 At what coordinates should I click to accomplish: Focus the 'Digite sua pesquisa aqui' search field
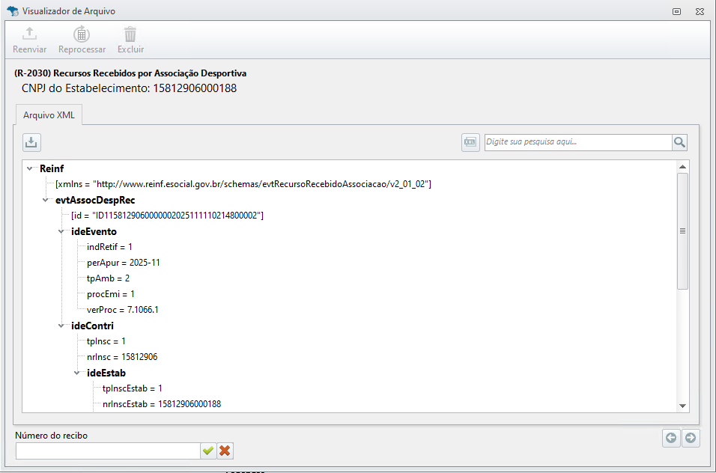[578, 142]
